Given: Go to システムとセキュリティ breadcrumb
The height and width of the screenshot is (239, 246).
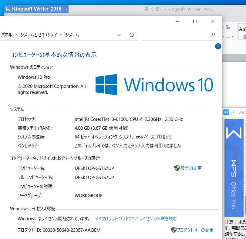Looking at the screenshot, I should tap(39, 35).
